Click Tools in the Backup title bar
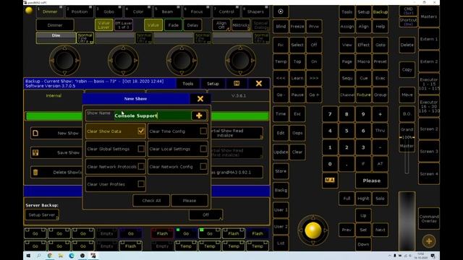Screen dimensions: 463x260 (188, 84)
